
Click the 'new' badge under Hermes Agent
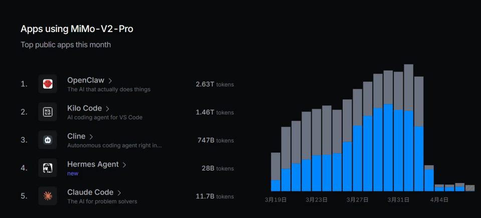point(73,173)
